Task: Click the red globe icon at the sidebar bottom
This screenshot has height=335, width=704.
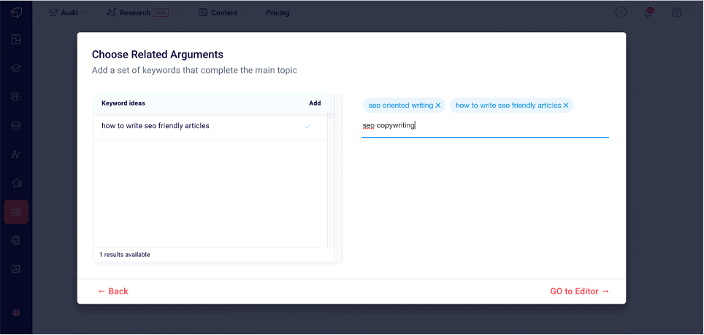Action: [16, 312]
